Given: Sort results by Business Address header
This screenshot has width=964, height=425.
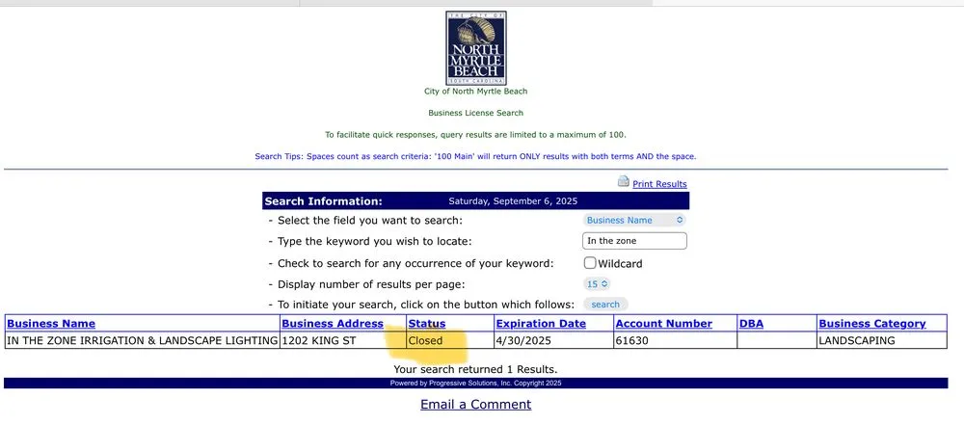Looking at the screenshot, I should pyautogui.click(x=333, y=324).
